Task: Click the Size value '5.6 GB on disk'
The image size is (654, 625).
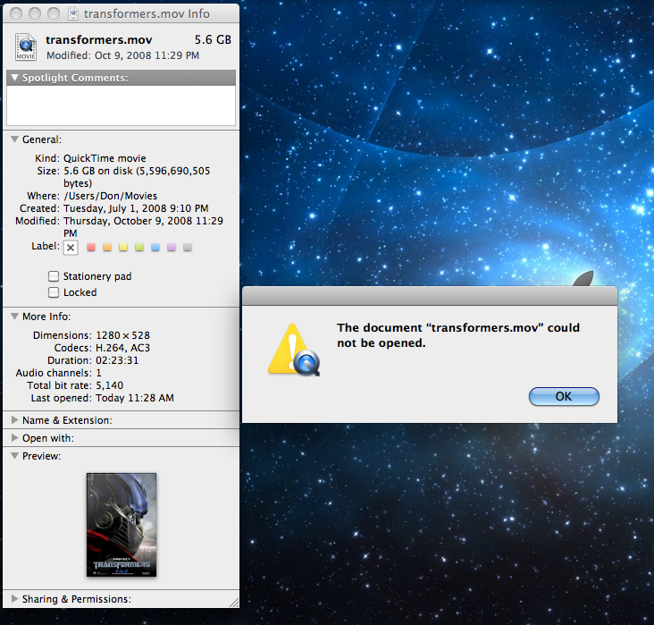Action: pos(98,171)
